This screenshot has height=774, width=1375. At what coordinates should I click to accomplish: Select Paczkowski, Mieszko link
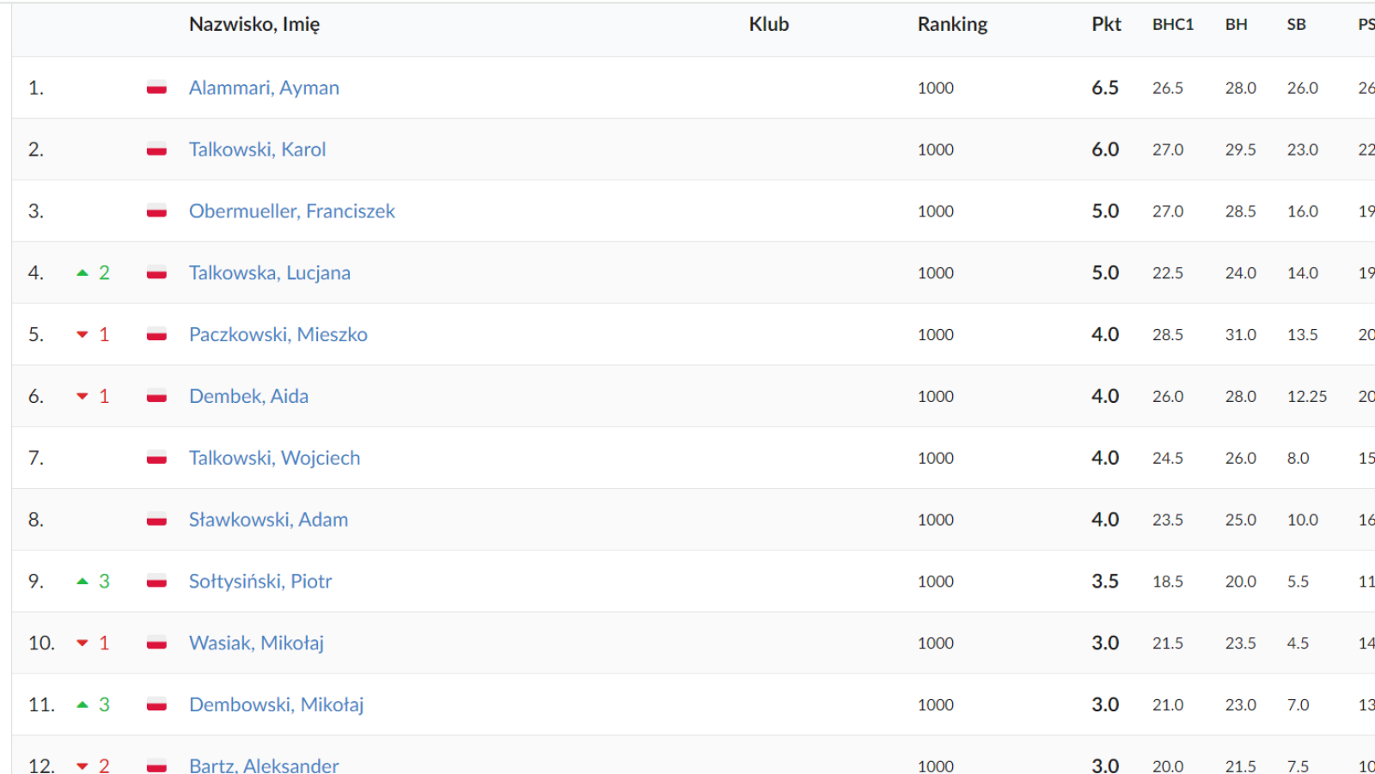(x=278, y=335)
